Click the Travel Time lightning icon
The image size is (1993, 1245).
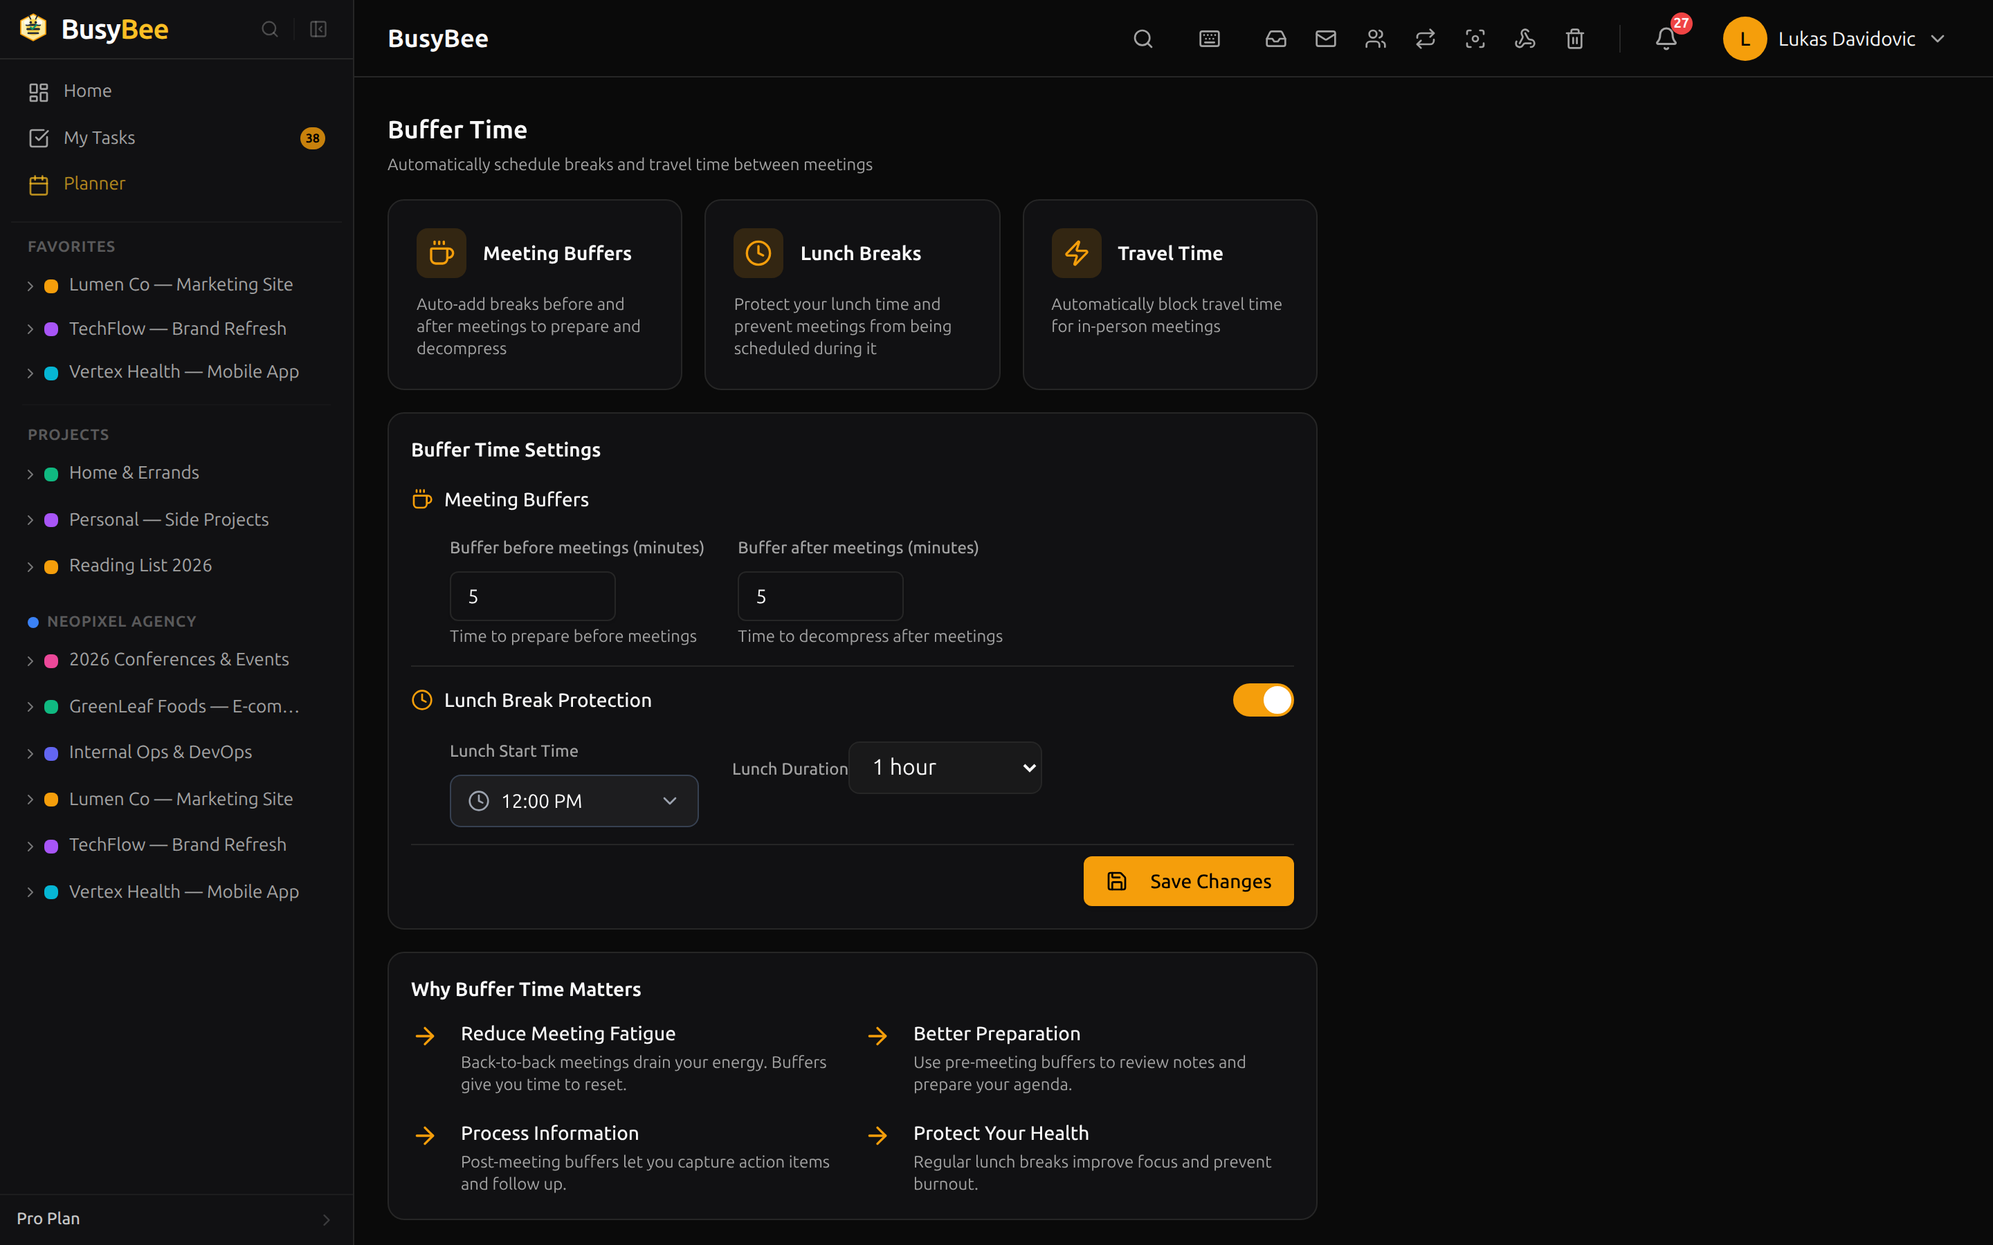point(1076,252)
